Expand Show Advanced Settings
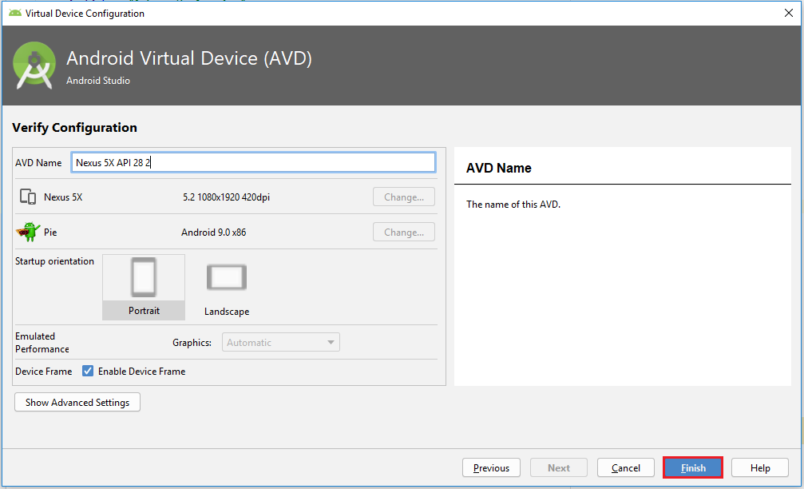The height and width of the screenshot is (489, 804). tap(77, 403)
